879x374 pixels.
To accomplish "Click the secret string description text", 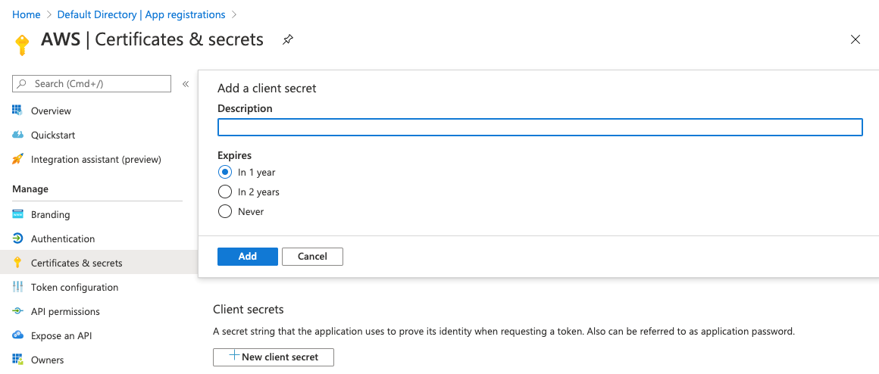I will pyautogui.click(x=504, y=331).
